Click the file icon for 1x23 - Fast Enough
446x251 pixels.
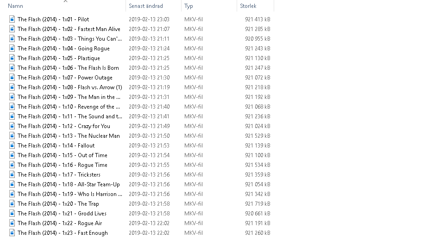(x=12, y=233)
